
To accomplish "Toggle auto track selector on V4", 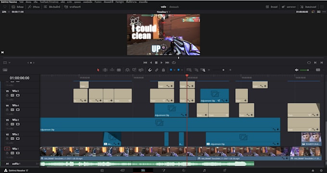I will click(13, 110).
